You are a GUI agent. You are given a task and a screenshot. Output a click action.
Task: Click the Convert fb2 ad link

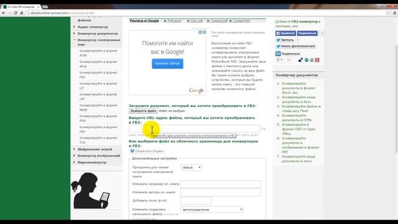[x=241, y=21]
